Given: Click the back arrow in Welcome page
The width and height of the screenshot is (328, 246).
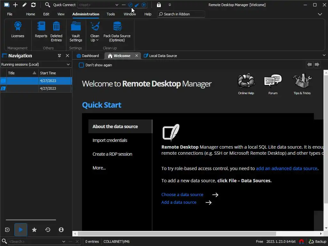Looking at the screenshot, I should click(310, 64).
